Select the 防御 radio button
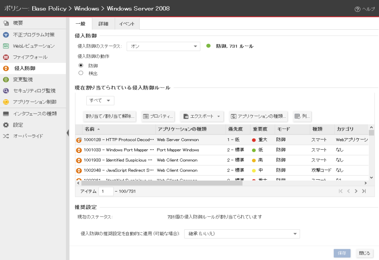 pyautogui.click(x=81, y=65)
